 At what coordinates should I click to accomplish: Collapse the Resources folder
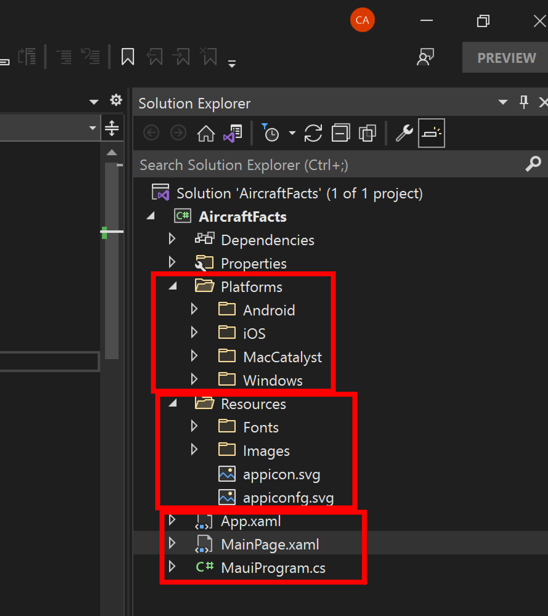pos(173,403)
